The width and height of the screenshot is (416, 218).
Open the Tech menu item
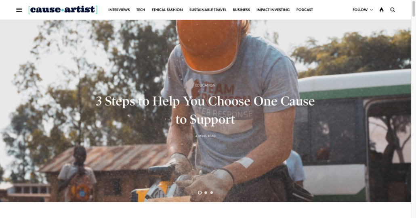(141, 10)
